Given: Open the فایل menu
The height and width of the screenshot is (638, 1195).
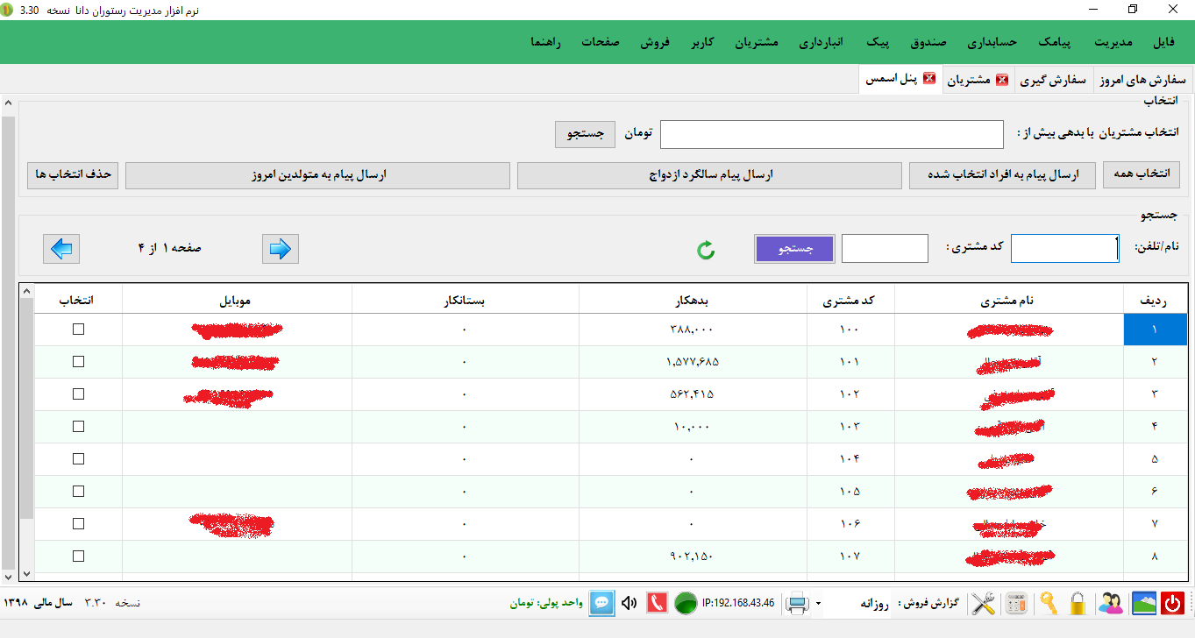Looking at the screenshot, I should click(x=1164, y=42).
